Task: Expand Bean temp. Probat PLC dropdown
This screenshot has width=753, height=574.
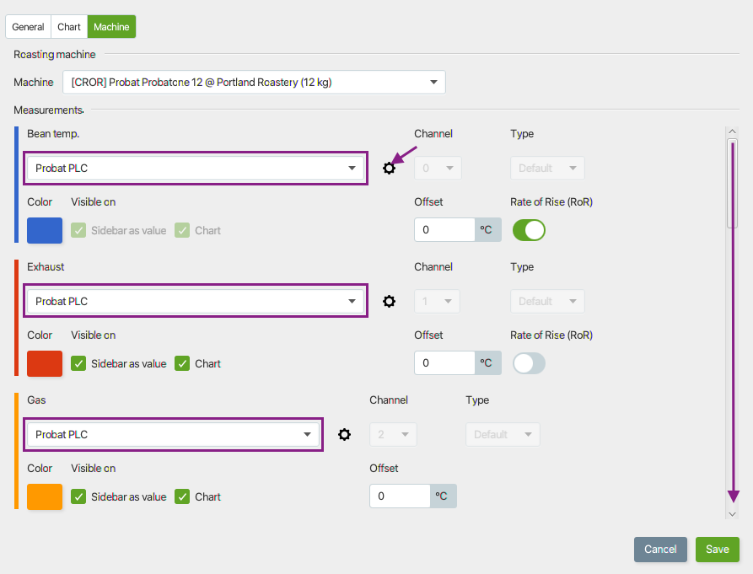Action: point(196,168)
